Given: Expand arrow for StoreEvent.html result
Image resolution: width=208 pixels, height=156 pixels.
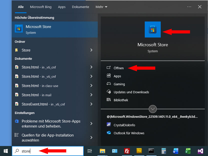Looking at the screenshot, I should (91, 104).
